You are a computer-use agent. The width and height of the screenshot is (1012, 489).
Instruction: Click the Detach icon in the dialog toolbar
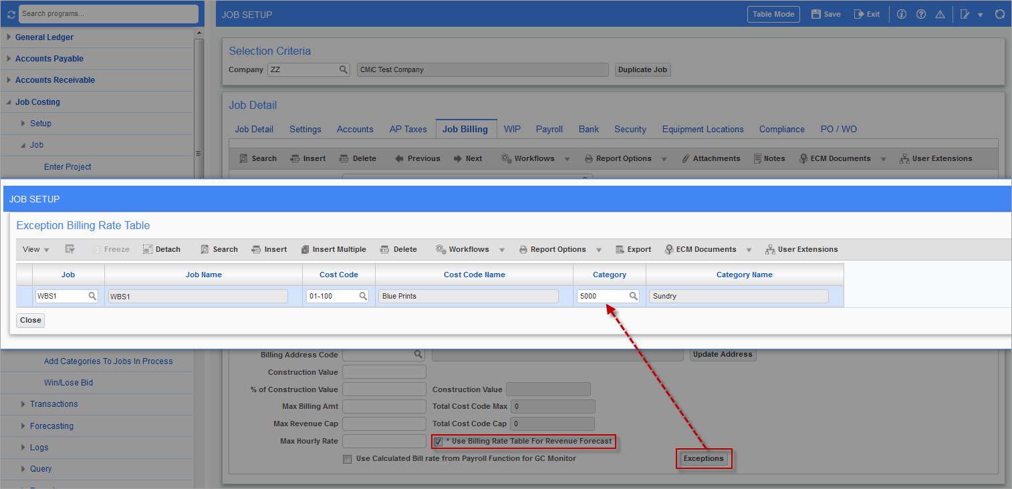coord(162,249)
